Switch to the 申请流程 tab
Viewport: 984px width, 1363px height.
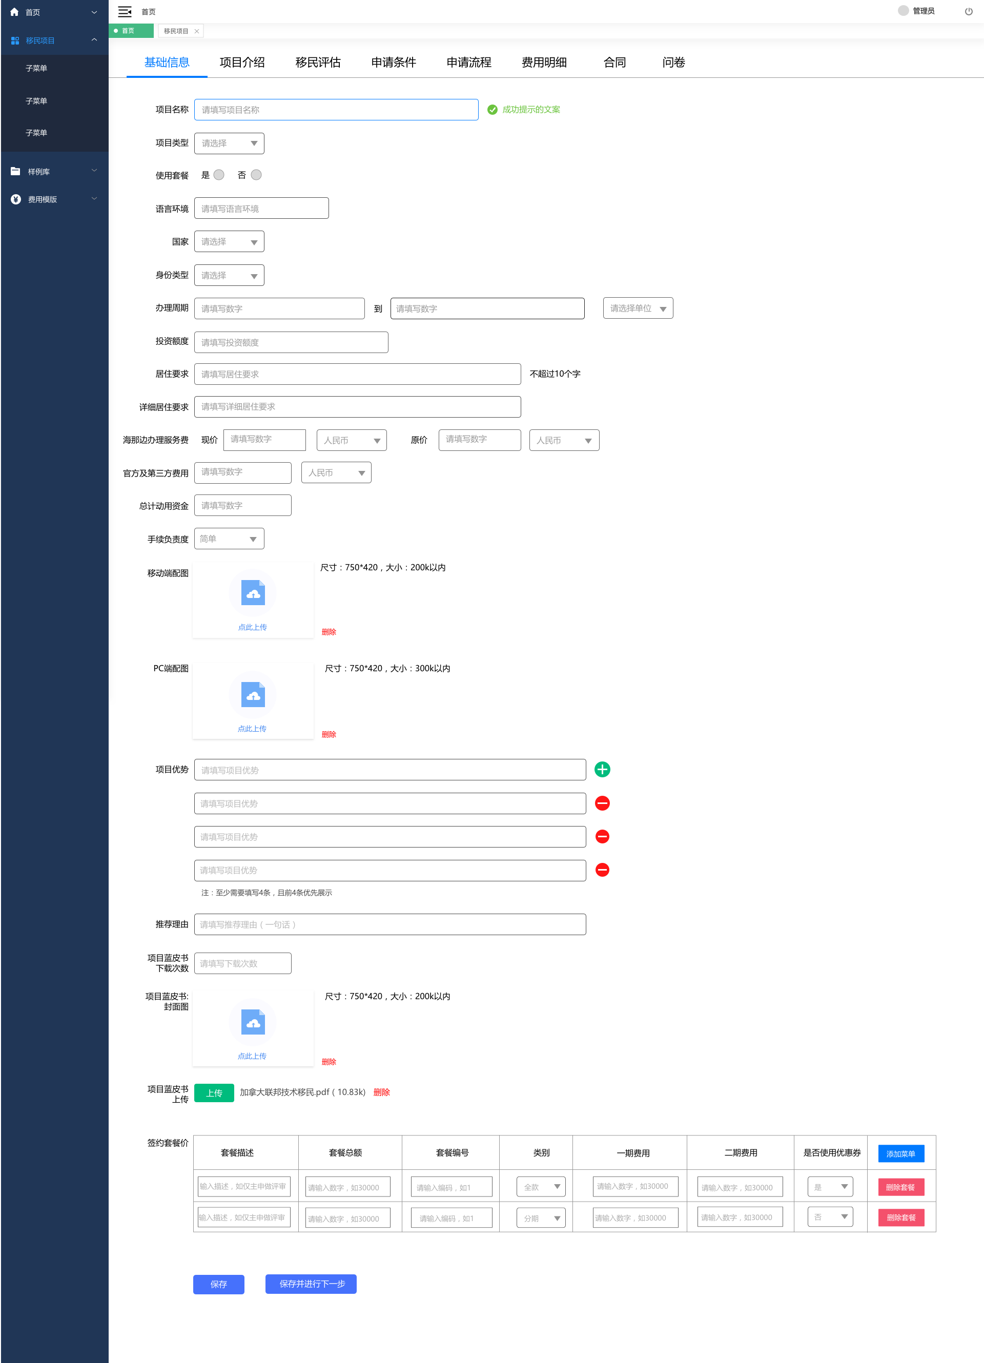(469, 63)
